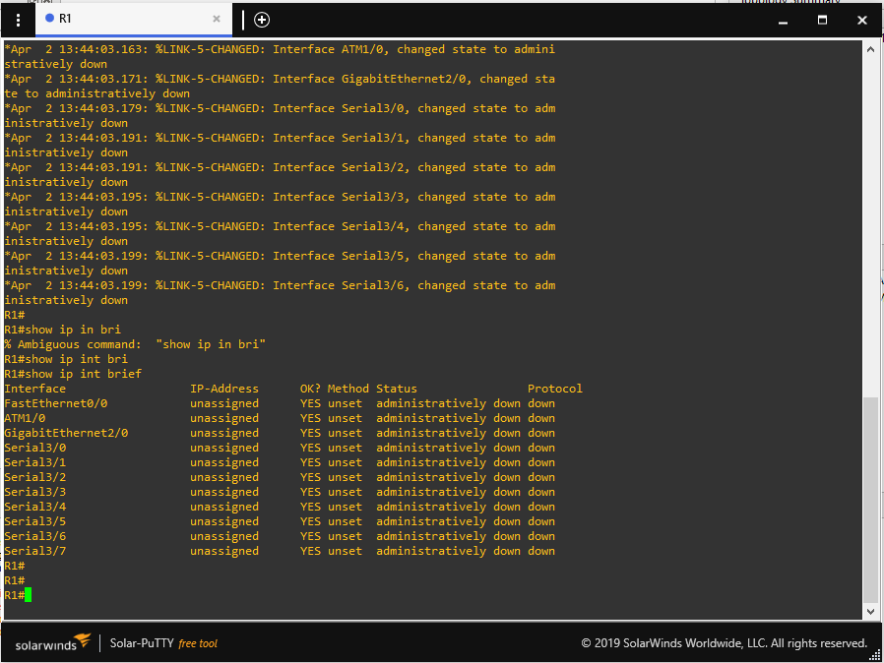Screen dimensions: 884x663
Task: Click the blue status dot on R1 tab
Action: point(49,18)
